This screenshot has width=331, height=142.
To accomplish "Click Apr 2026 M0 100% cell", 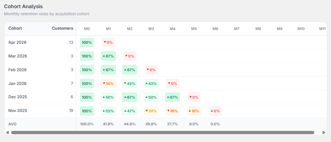I will [87, 43].
